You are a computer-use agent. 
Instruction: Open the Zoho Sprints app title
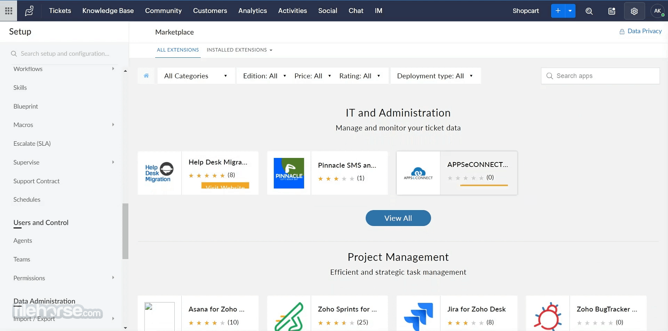(x=347, y=309)
